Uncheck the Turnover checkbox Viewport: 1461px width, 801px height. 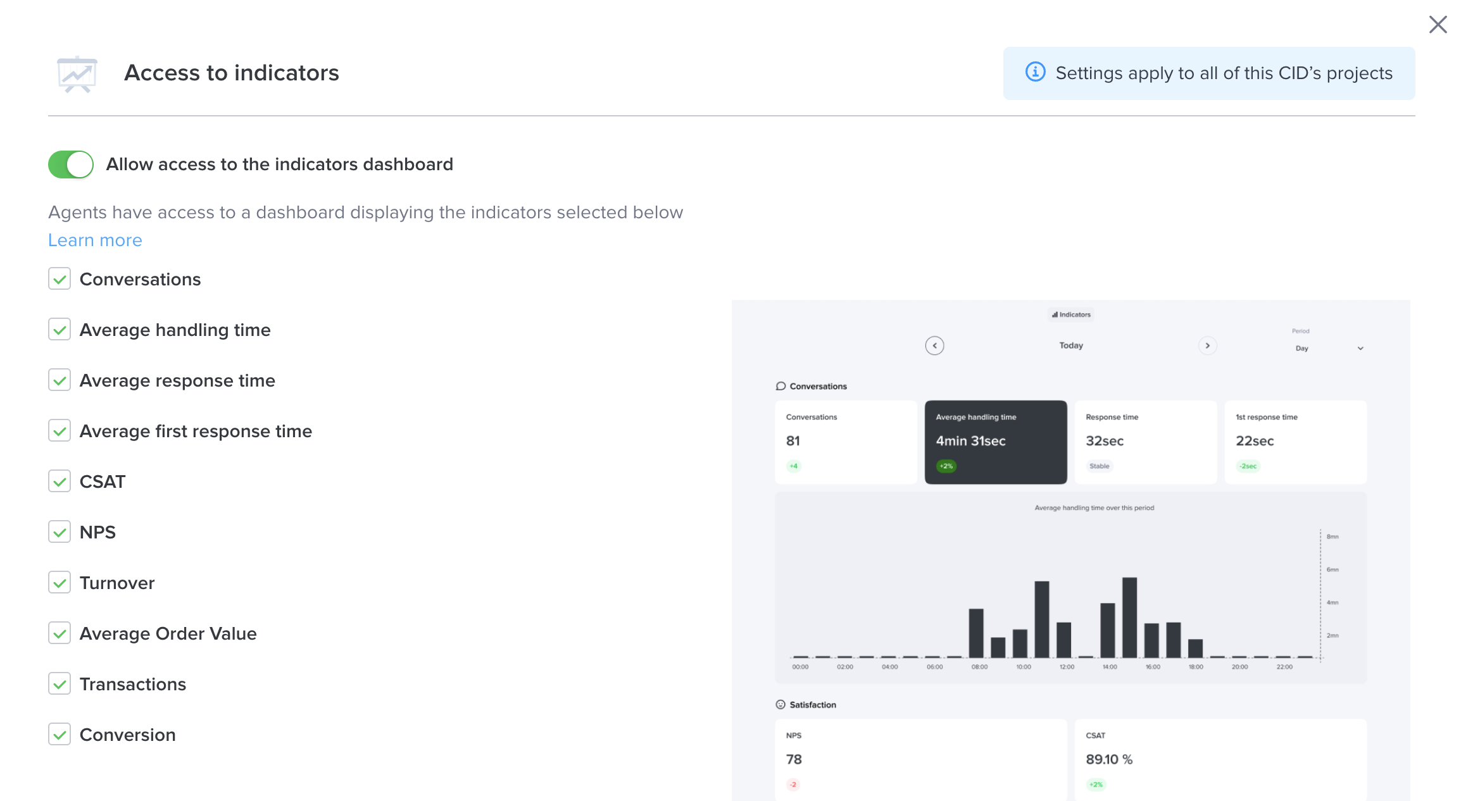point(60,583)
